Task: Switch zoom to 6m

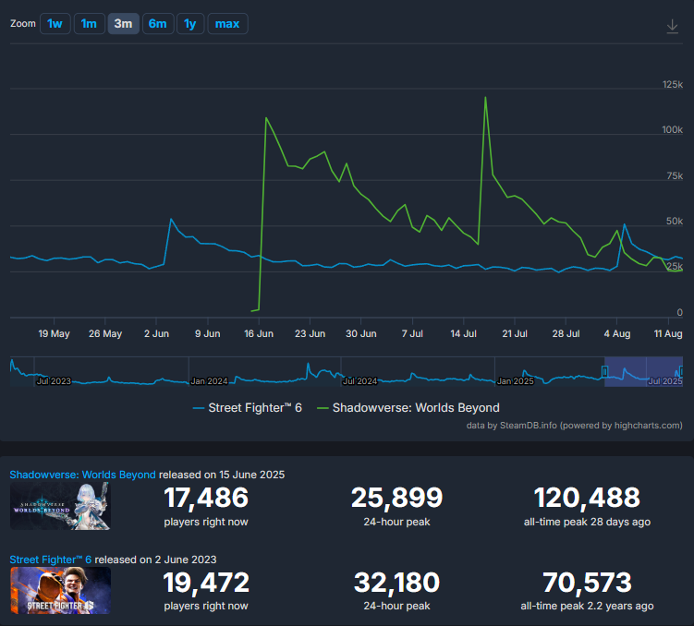Action: pyautogui.click(x=157, y=24)
